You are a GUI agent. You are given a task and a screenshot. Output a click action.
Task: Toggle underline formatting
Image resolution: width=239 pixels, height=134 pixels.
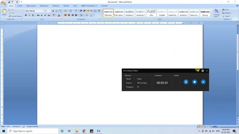[33, 15]
